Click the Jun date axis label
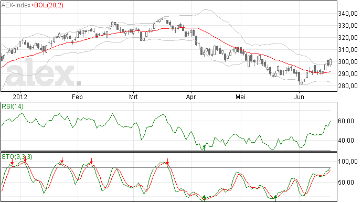Screen dimensions: 362x203 [299, 97]
